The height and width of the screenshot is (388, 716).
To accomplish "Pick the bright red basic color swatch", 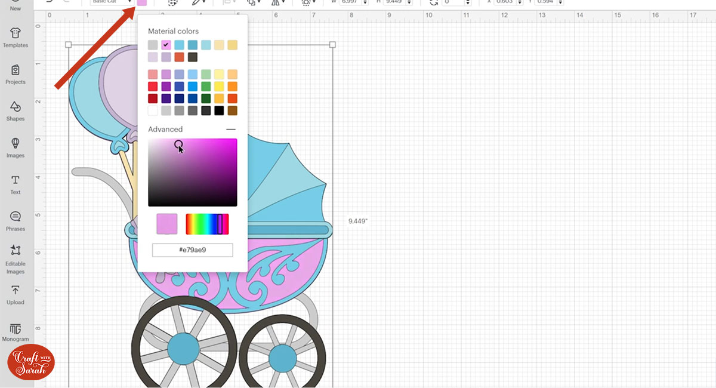I will 153,87.
